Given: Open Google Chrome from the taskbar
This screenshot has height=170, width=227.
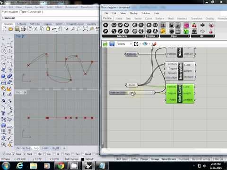Looking at the screenshot, I should click(x=61, y=166).
